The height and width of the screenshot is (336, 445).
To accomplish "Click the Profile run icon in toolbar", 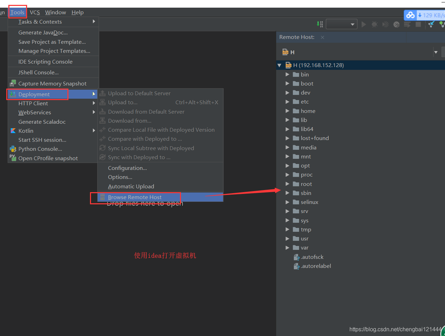I will click(x=396, y=24).
